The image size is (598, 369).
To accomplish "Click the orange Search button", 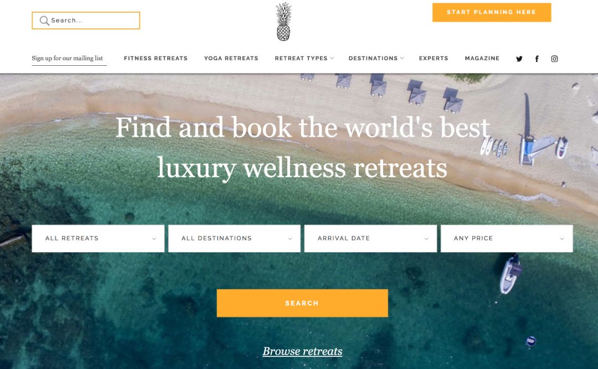I will 302,303.
